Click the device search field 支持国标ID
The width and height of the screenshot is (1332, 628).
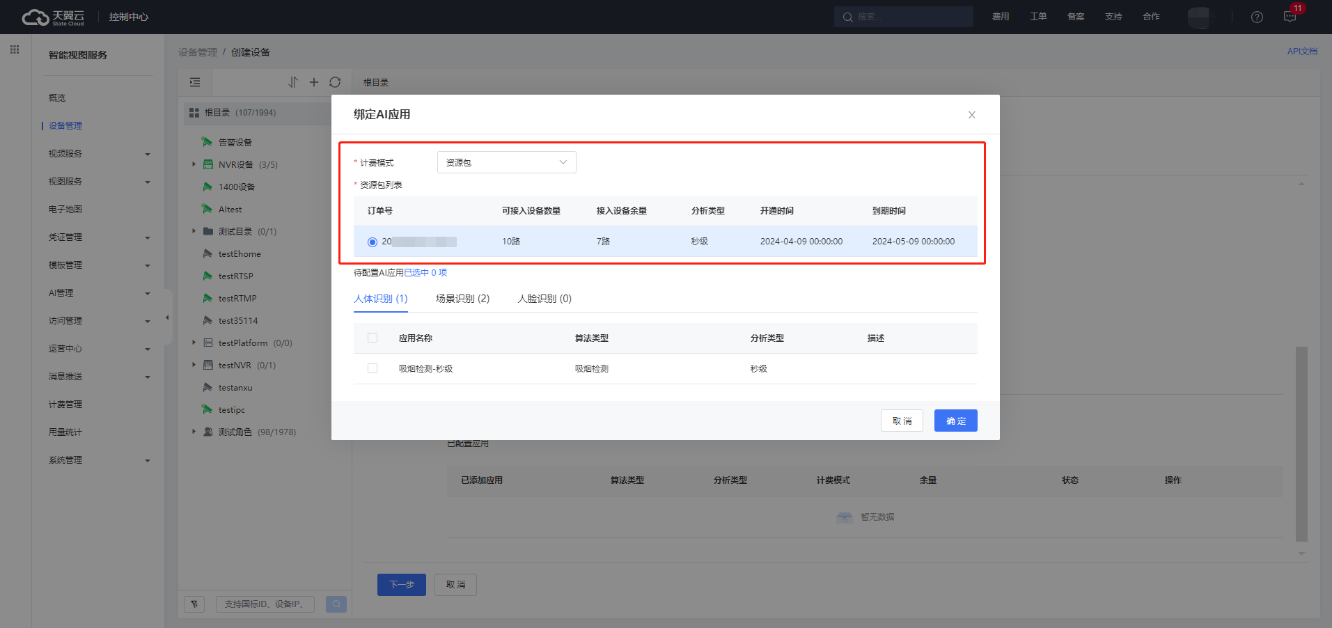coord(265,604)
